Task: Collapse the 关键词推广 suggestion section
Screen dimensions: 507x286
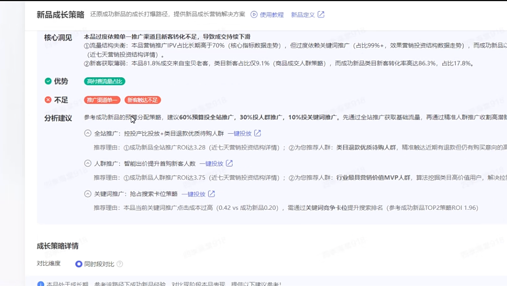Action: point(87,194)
